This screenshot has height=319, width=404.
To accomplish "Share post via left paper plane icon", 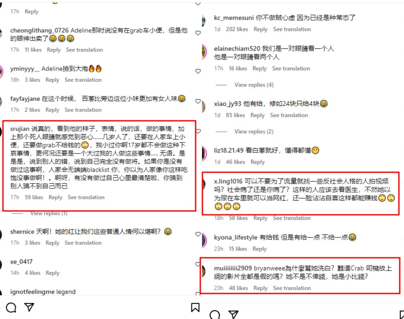I will pyautogui.click(x=29, y=307).
